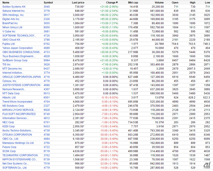The width and height of the screenshot is (213, 171).
Task: Open the Nihon Unisys Ltd link
Action: click(x=12, y=27)
